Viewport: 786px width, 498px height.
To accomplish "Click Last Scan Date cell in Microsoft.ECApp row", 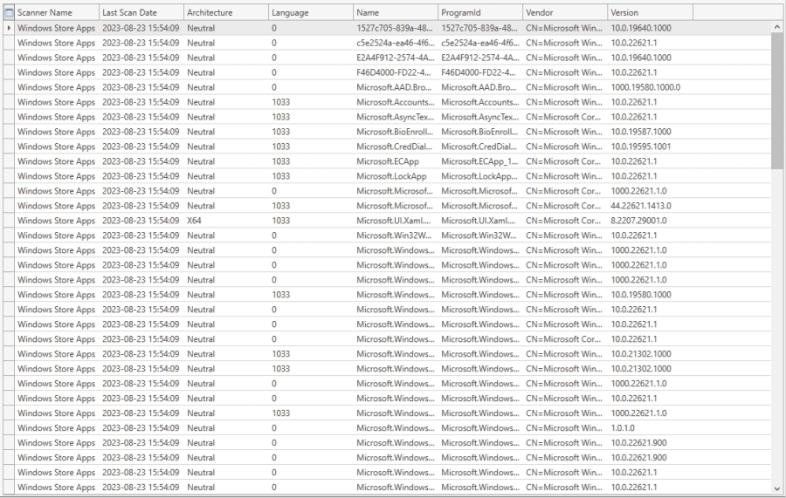I will coord(141,161).
